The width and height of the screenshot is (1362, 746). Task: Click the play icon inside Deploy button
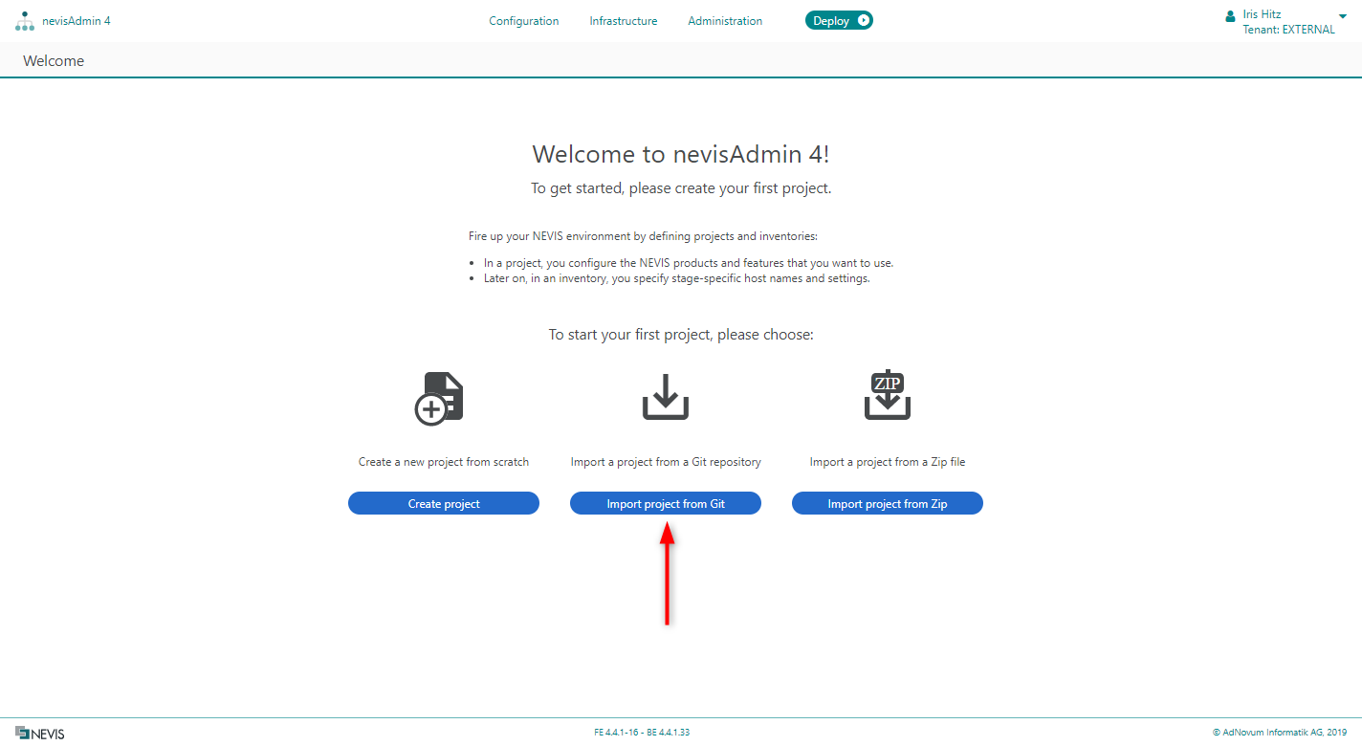point(864,20)
